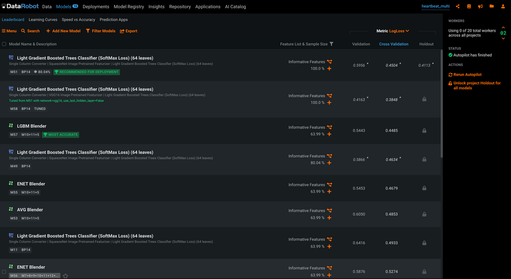
Task: Click the holdout lock icon for AVG Blender
Action: click(424, 214)
